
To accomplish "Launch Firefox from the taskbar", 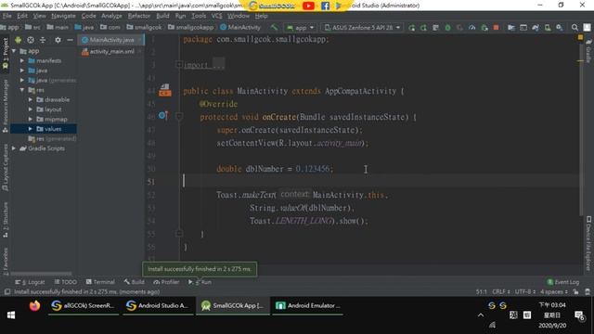I will point(34,305).
